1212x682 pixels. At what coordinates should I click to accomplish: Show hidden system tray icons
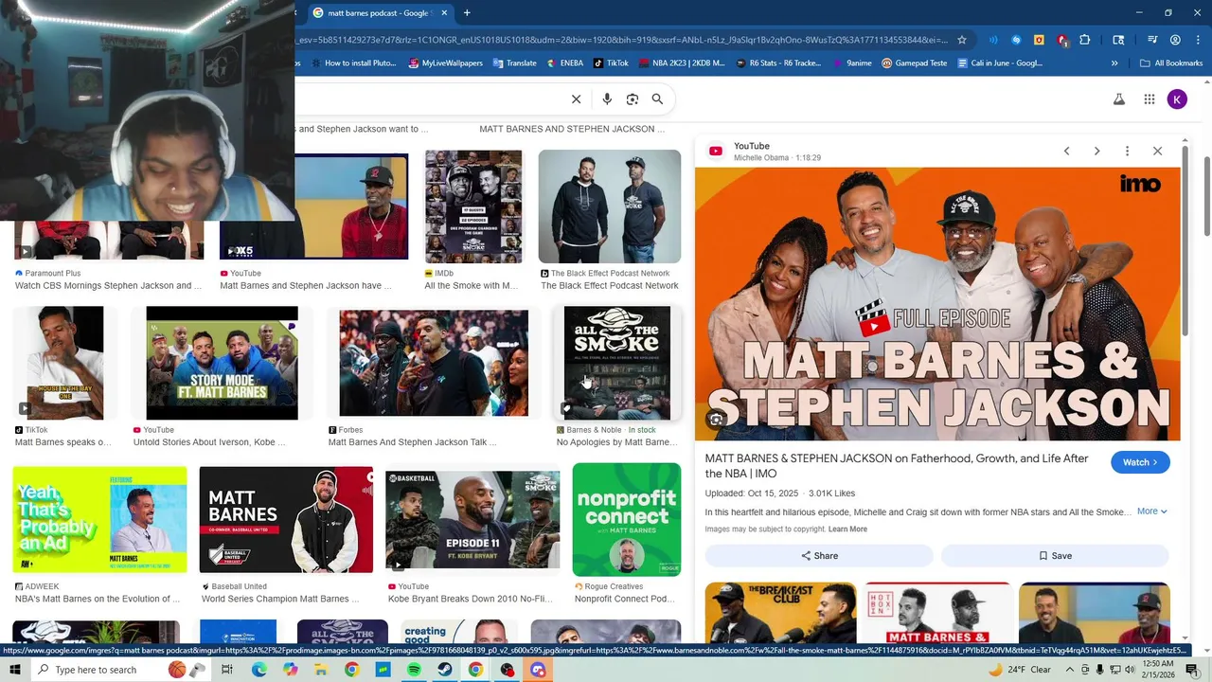[1070, 670]
